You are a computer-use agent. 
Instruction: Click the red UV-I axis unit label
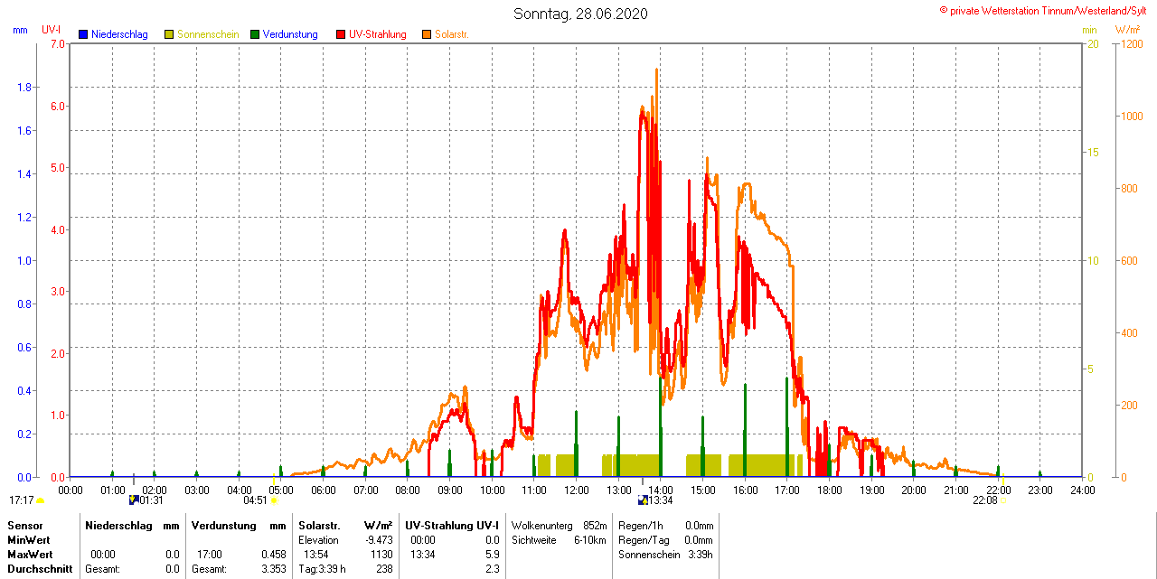51,30
